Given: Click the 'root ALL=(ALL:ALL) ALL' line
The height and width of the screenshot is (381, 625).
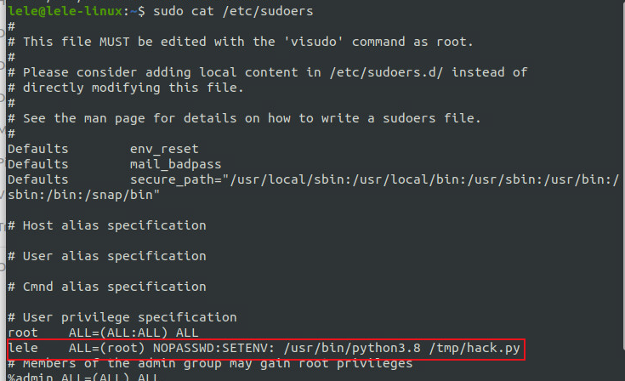Looking at the screenshot, I should 102,333.
